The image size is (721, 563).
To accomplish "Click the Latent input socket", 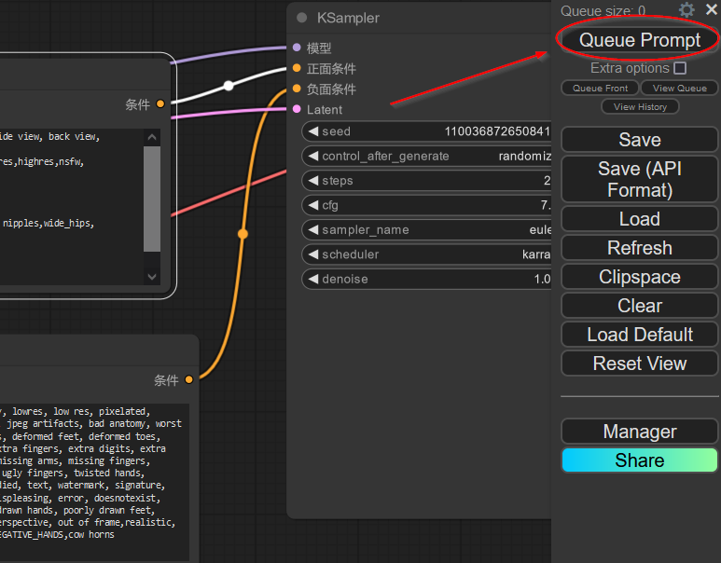I will click(297, 109).
